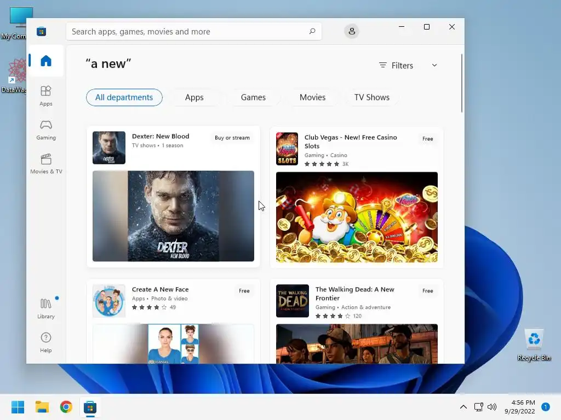Open Club Vegas - New! Free Casino Slots title
Viewport: 561px width, 420px height.
pyautogui.click(x=351, y=142)
